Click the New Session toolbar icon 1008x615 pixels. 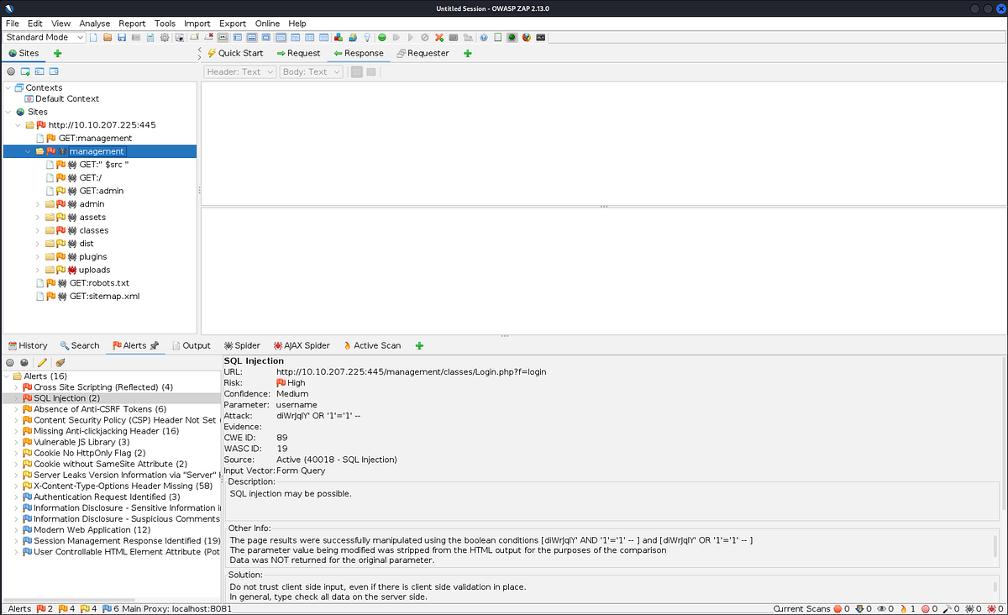point(92,38)
